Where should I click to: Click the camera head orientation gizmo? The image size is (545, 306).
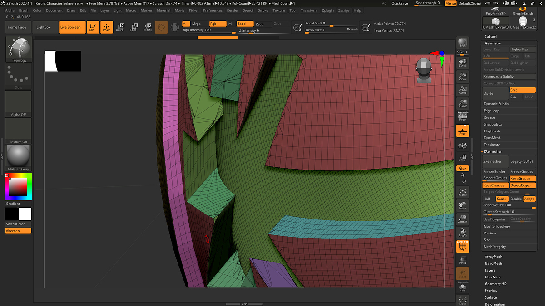[x=423, y=71]
